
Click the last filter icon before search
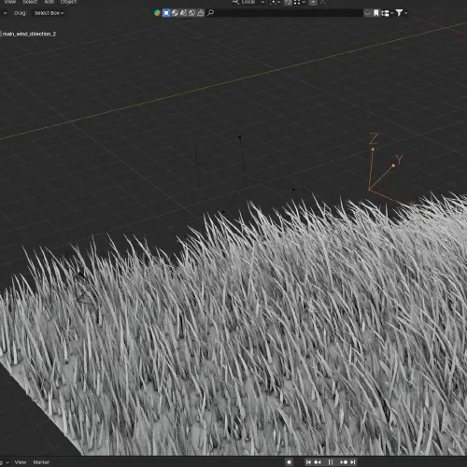pos(201,13)
